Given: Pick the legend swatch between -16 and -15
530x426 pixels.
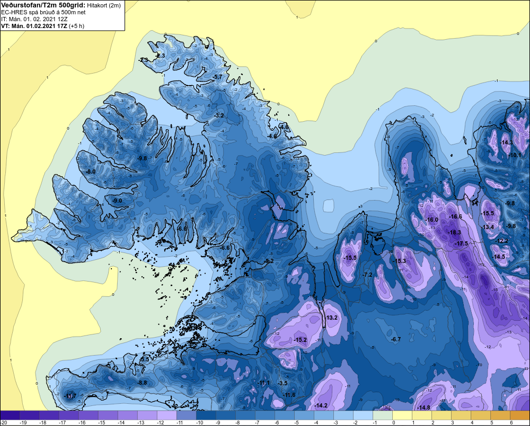Looking at the screenshot, I should pyautogui.click(x=88, y=415).
